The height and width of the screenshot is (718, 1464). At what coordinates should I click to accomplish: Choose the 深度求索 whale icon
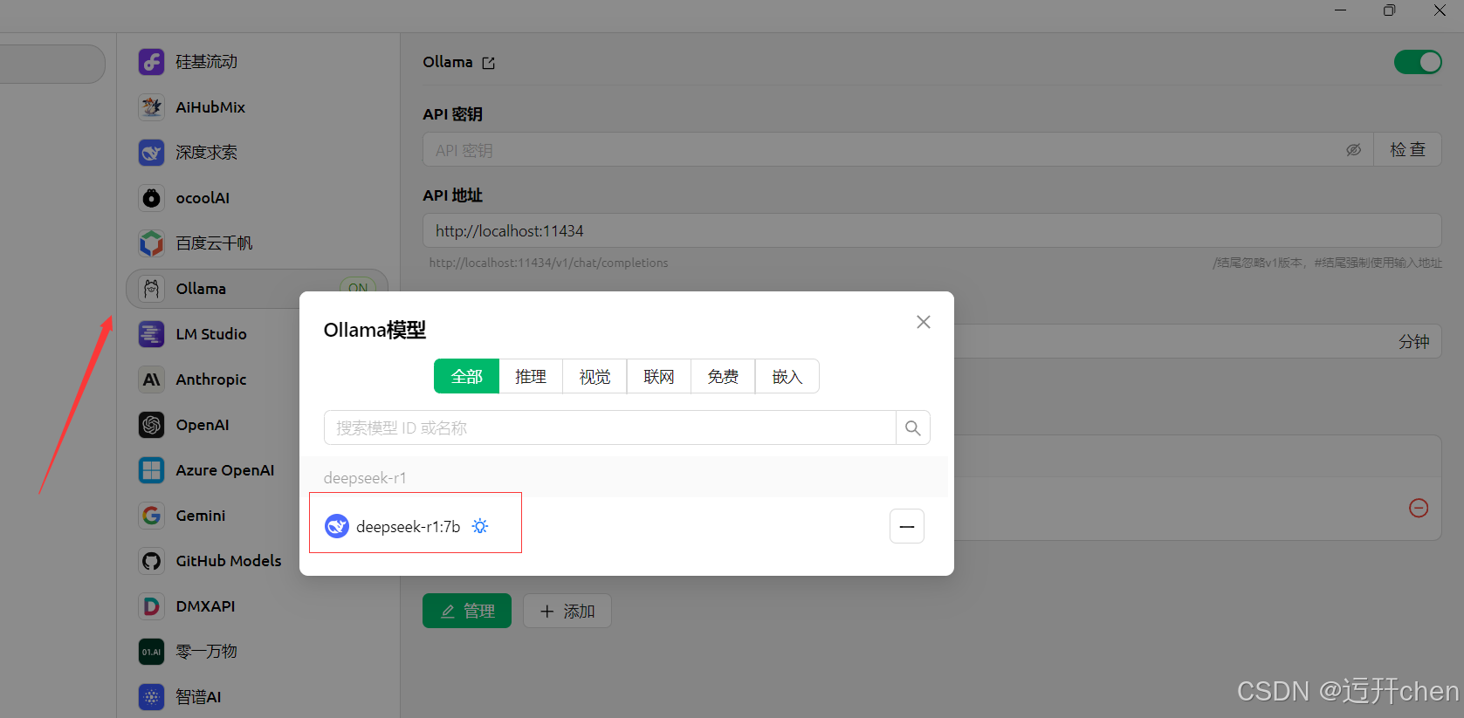(151, 153)
